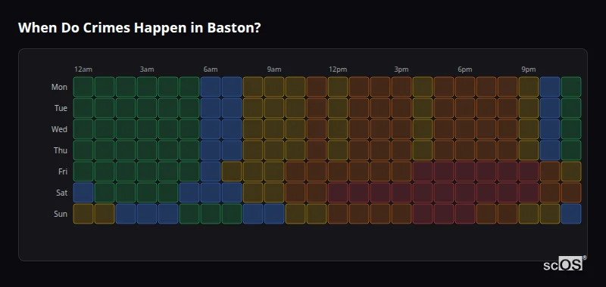
Task: Click the Friday 9pm red cell
Action: pyautogui.click(x=528, y=171)
